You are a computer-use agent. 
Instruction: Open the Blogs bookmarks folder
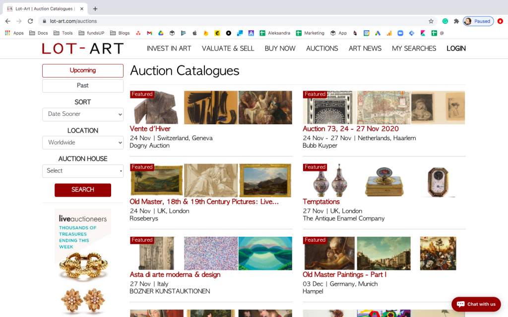click(x=120, y=33)
